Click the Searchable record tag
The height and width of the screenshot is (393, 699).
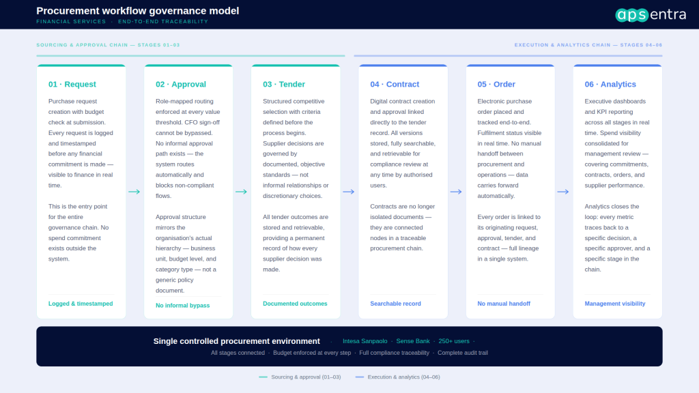pyautogui.click(x=395, y=304)
